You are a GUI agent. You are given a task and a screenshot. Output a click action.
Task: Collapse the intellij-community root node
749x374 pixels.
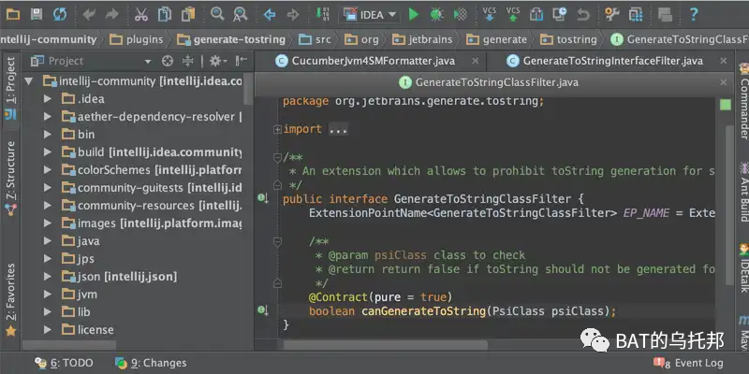pos(29,81)
